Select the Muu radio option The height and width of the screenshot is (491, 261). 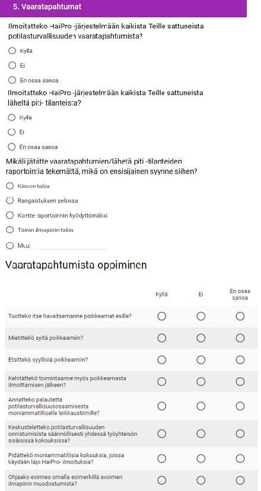click(10, 245)
